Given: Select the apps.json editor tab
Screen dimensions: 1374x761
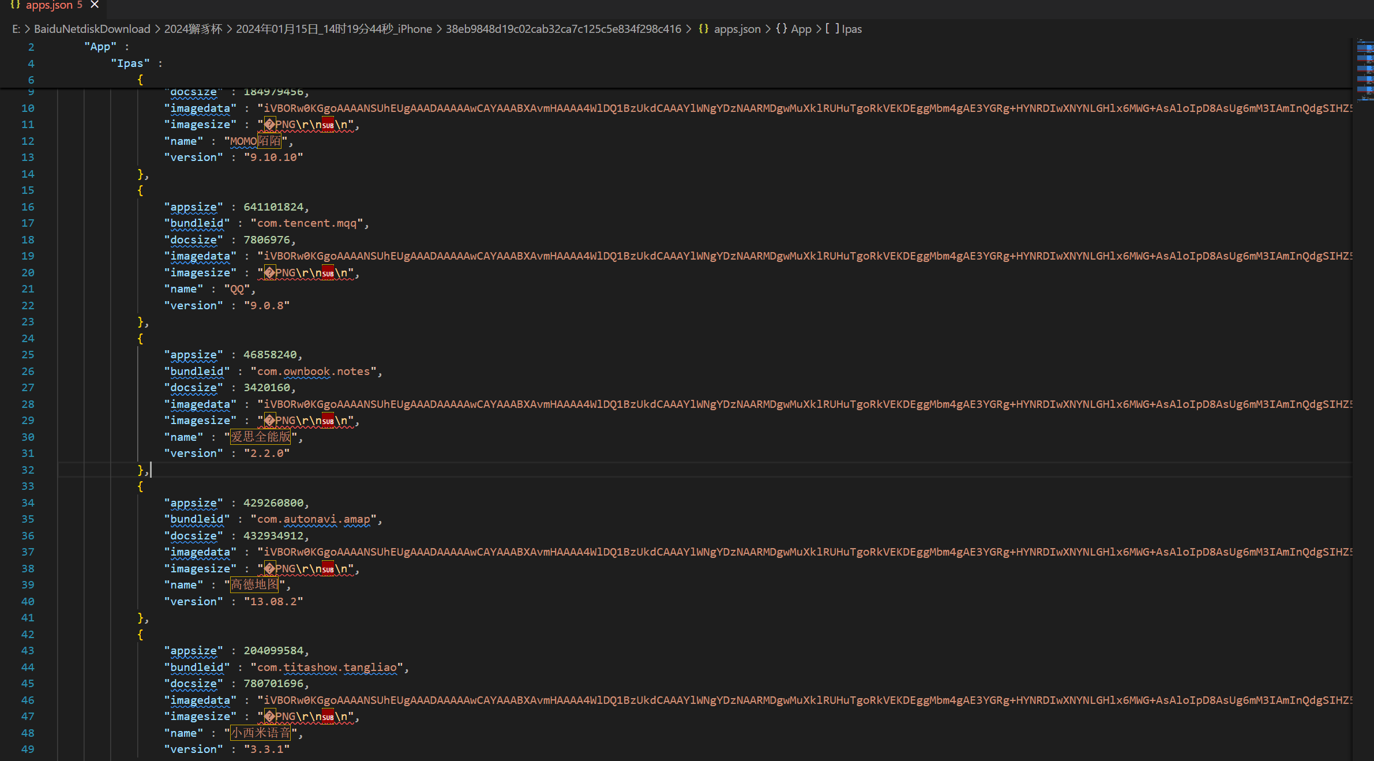Looking at the screenshot, I should [x=54, y=5].
